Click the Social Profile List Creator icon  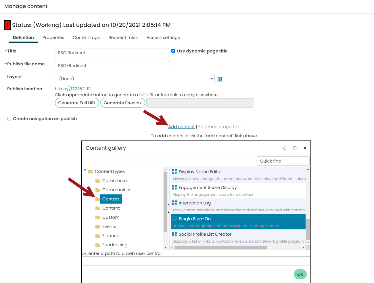[174, 234]
